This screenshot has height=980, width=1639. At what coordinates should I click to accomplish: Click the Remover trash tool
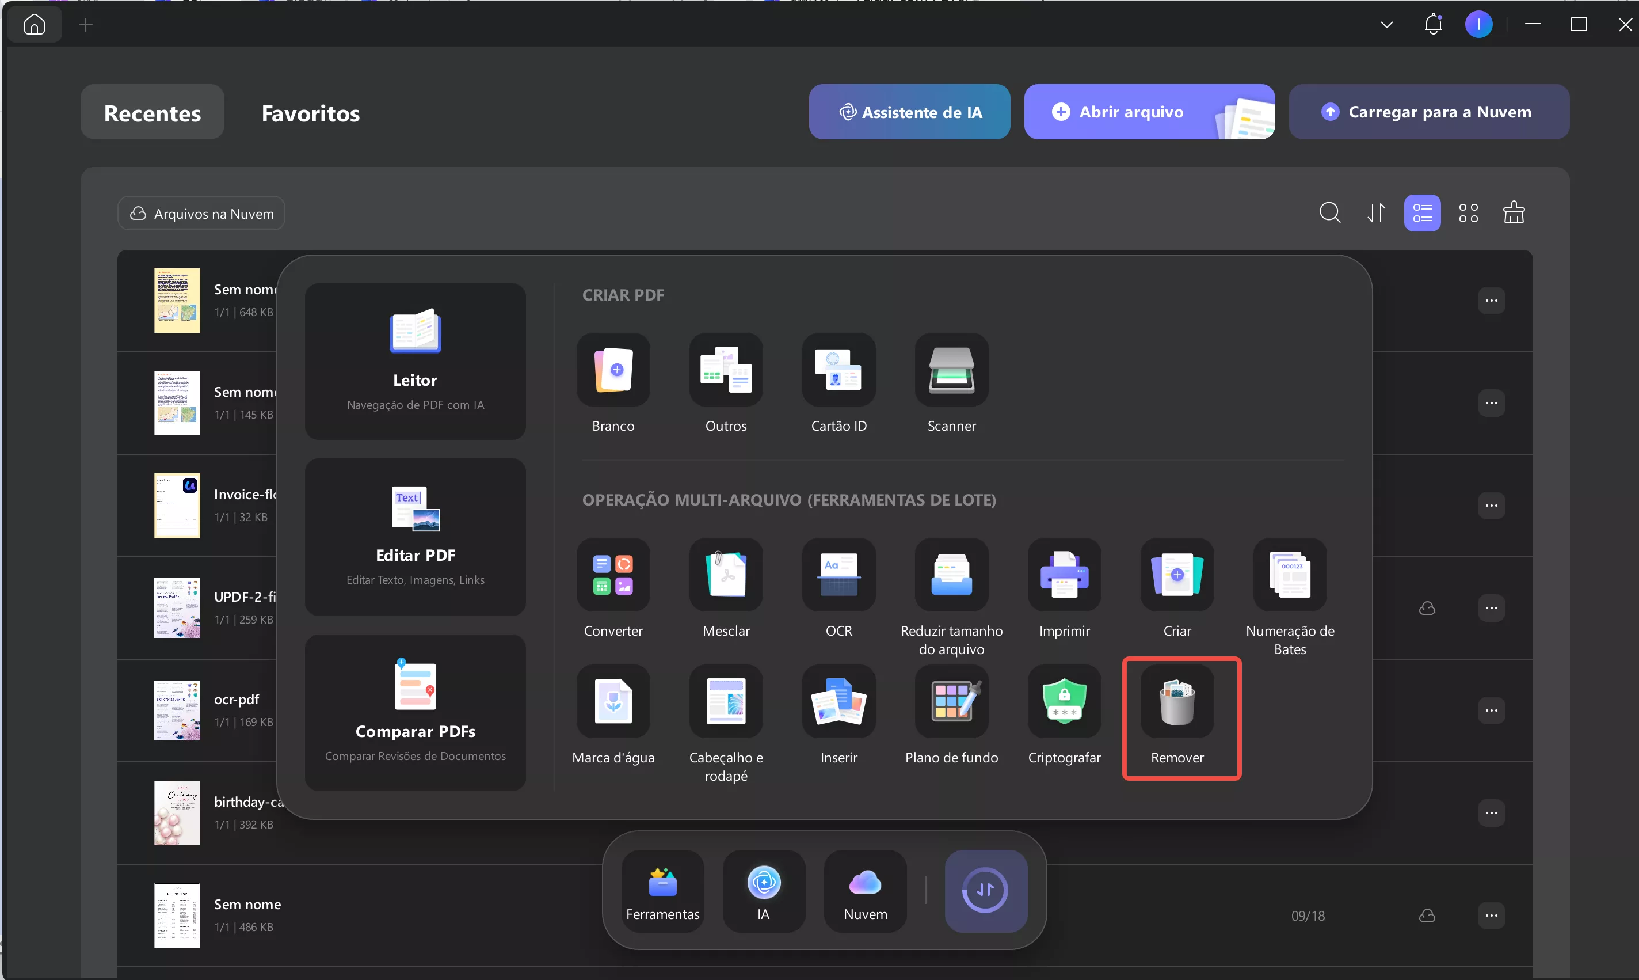[1176, 702]
